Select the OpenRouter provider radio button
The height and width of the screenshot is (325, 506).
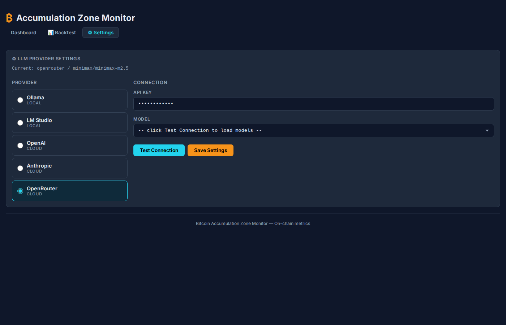point(20,191)
